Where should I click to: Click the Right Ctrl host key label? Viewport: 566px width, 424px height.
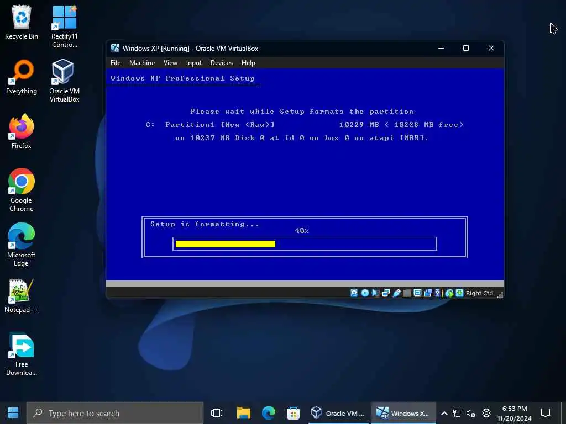[479, 293]
